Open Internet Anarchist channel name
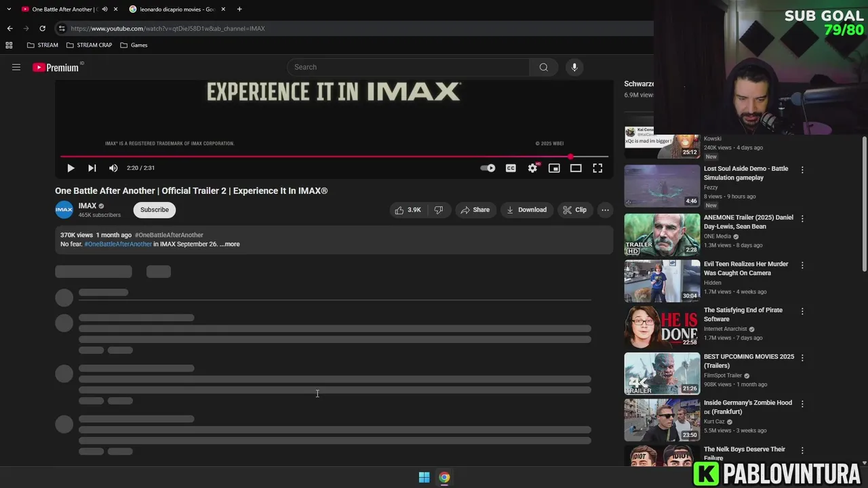Screen dimensions: 868x488 tap(726, 329)
